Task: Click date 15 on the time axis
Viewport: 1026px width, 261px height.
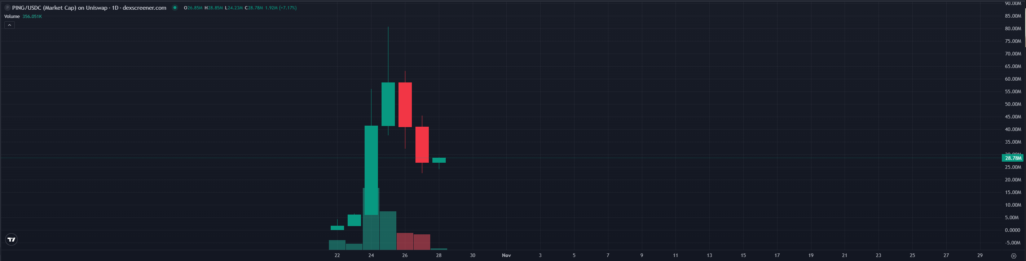Action: (x=743, y=256)
